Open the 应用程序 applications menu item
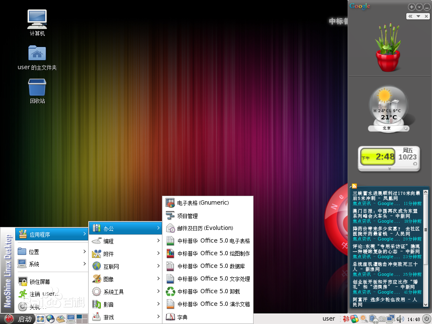The width and height of the screenshot is (432, 324). point(51,235)
